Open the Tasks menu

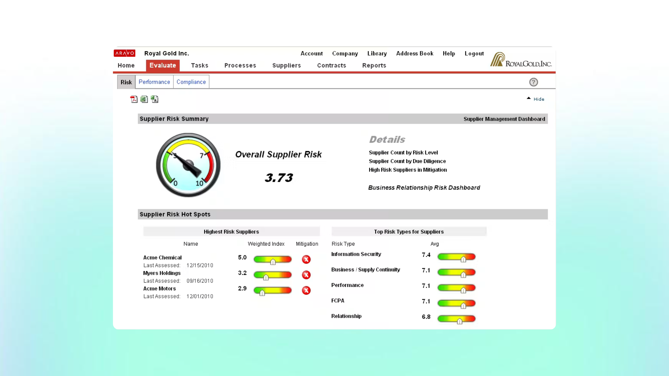coord(200,65)
